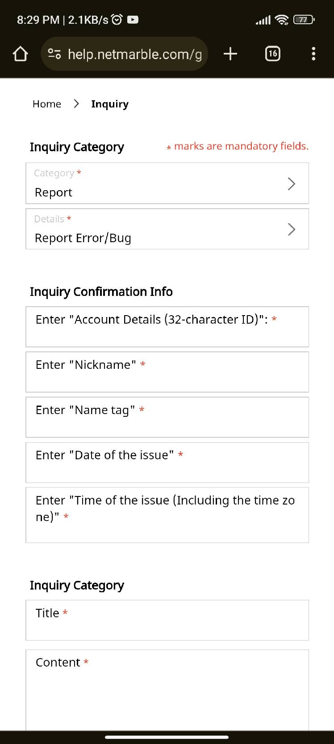Open tab switcher showing 16 tabs

click(272, 54)
